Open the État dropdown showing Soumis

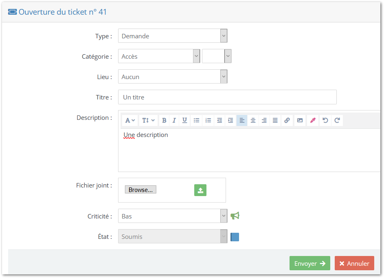tap(173, 236)
